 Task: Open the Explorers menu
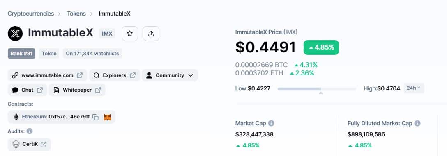pos(115,75)
